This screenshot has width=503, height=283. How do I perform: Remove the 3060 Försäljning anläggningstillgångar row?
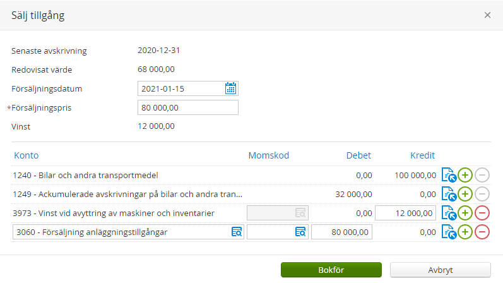tap(482, 232)
